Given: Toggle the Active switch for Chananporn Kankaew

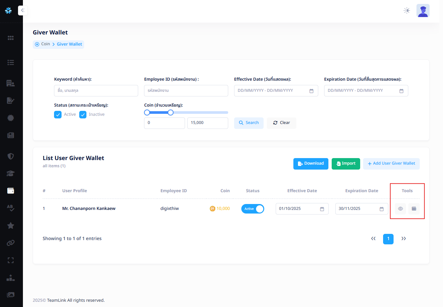Looking at the screenshot, I should click(x=252, y=209).
